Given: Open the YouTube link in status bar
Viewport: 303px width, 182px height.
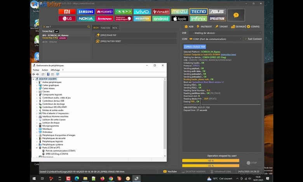Looking at the screenshot, I should 170,172.
